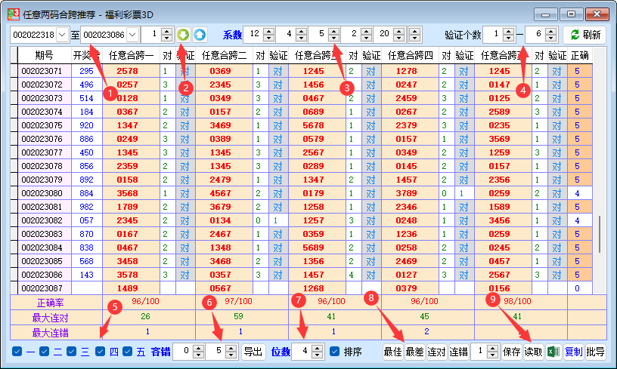617x369 pixels.
Task: Click the app icon in title bar
Action: [12, 14]
